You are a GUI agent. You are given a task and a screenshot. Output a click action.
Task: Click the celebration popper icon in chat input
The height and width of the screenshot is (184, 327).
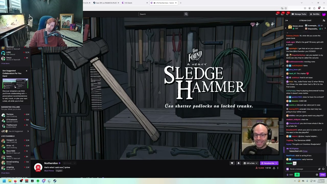pyautogui.click(x=319, y=169)
